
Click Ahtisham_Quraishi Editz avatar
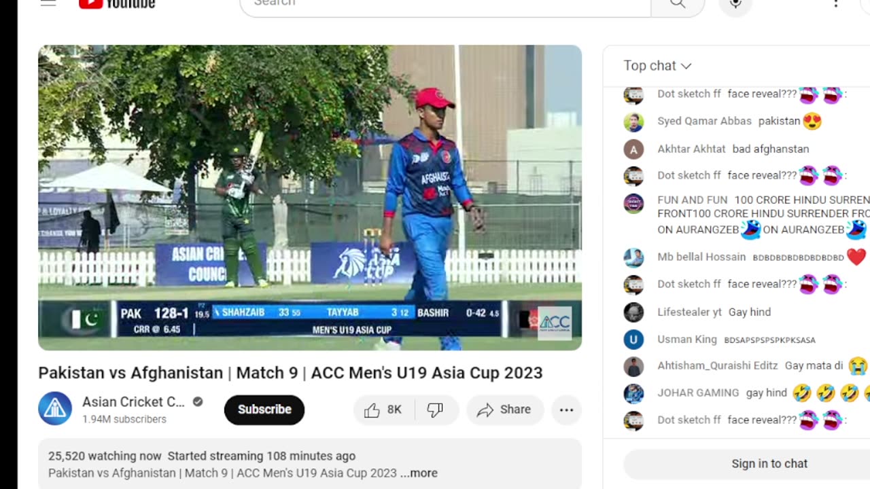pyautogui.click(x=633, y=367)
